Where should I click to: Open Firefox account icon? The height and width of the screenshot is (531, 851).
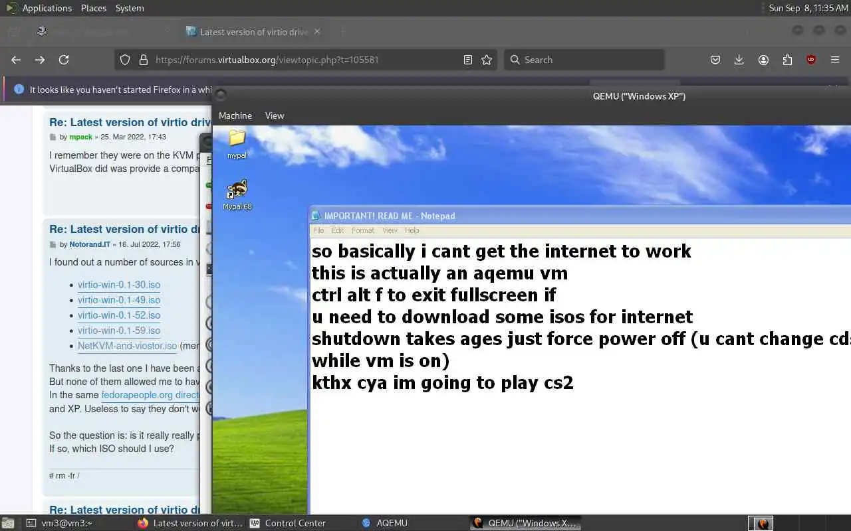[x=763, y=60]
